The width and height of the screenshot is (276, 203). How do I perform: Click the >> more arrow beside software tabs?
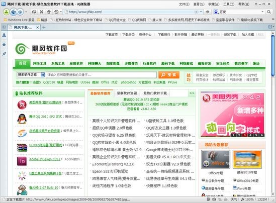point(192,93)
